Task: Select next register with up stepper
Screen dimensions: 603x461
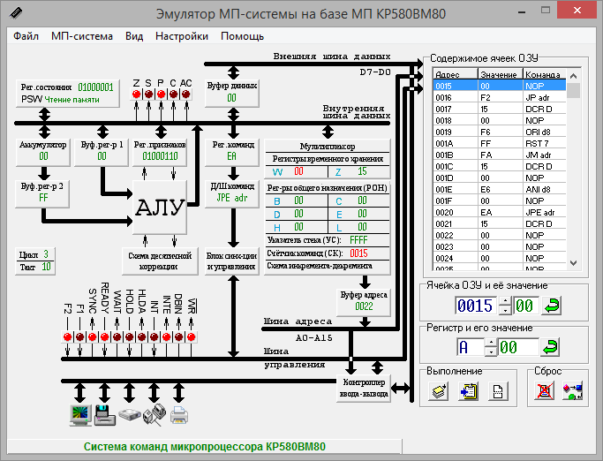Action: [491, 342]
